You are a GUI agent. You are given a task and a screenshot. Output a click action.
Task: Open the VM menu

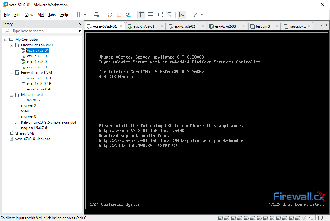click(x=41, y=15)
